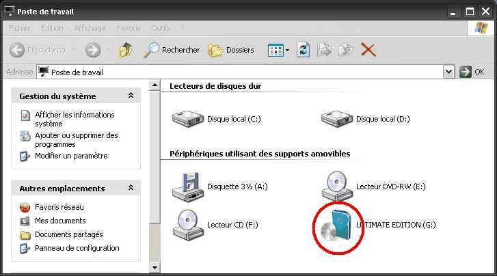Viewport: 497px width, 276px height.
Task: Click the Lecteur DVD-RW (E:) label
Action: point(391,187)
